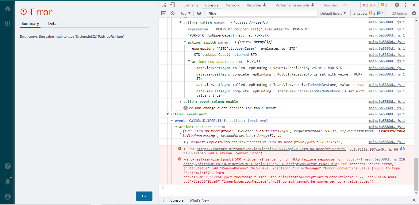Click the network reload icon beside polyfills link
Viewport: 419px width, 205px height.
pyautogui.click(x=403, y=149)
